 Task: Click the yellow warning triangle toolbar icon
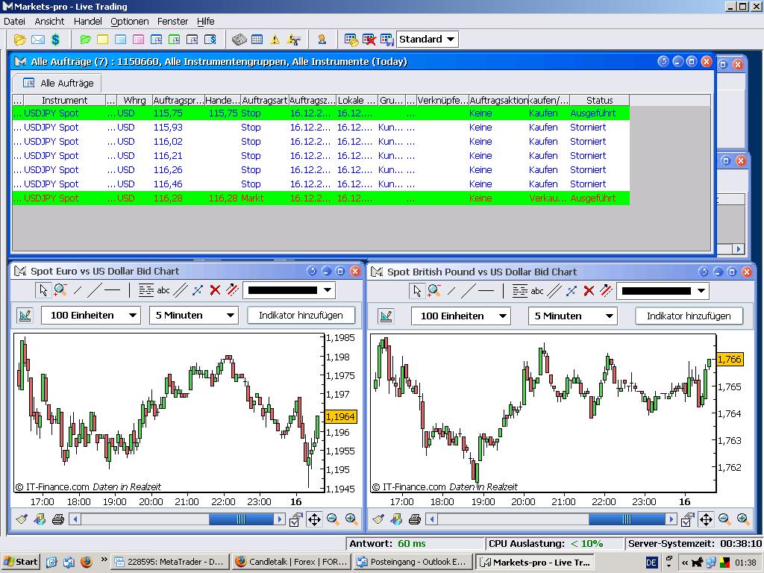(x=275, y=40)
